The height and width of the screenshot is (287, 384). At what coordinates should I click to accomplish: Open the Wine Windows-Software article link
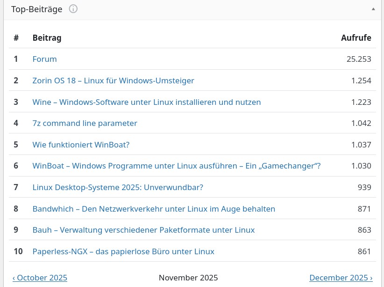pos(146,102)
